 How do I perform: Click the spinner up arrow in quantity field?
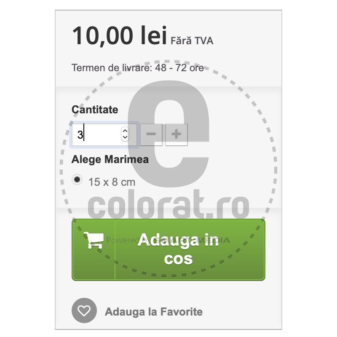point(125,131)
